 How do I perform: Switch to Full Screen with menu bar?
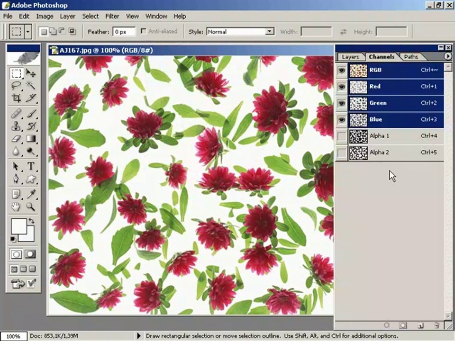point(24,269)
